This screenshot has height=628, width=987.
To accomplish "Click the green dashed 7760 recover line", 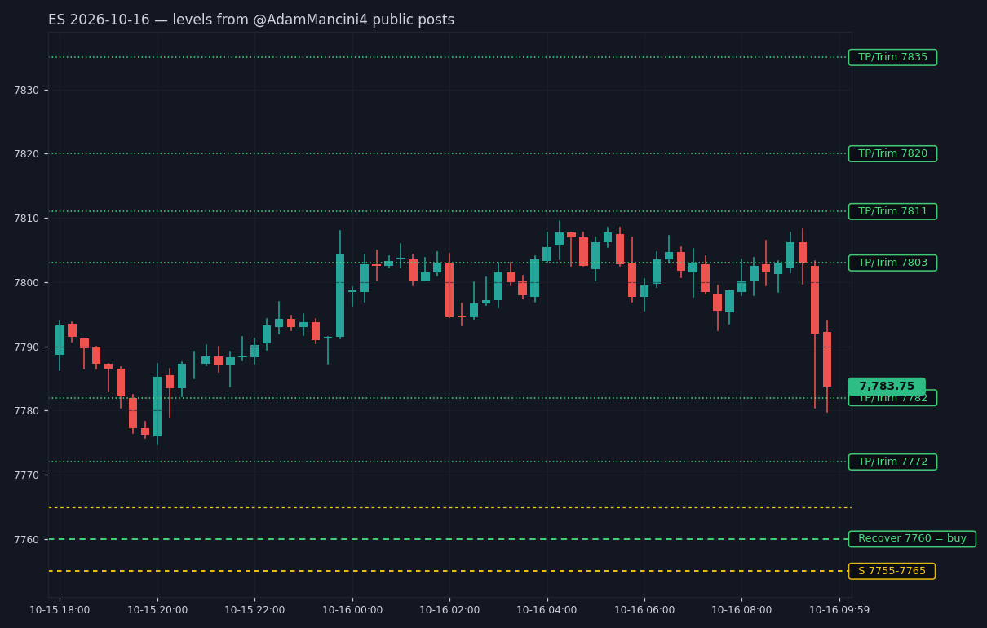I will click(x=449, y=539).
